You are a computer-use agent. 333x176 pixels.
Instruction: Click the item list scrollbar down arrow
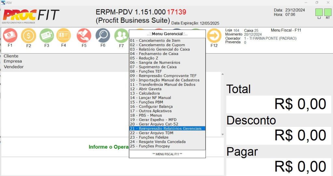point(222,134)
